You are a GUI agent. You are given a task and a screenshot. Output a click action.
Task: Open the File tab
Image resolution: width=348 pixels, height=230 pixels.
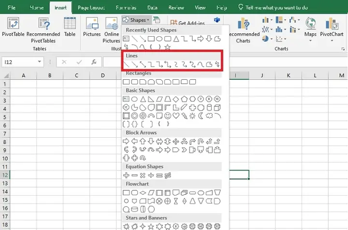[12, 8]
